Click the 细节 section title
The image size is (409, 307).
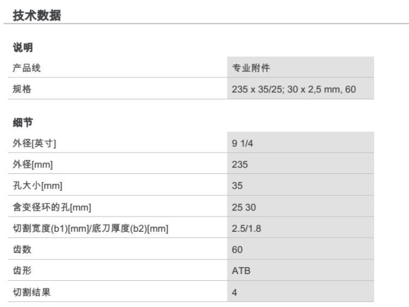[22, 123]
